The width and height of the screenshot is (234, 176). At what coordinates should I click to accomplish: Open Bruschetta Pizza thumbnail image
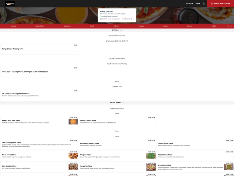(229, 167)
